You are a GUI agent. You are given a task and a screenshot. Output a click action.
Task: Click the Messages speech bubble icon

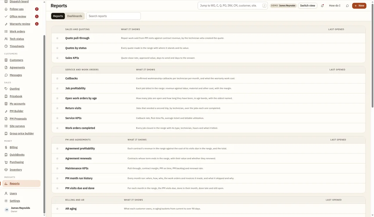pyautogui.click(x=6, y=75)
